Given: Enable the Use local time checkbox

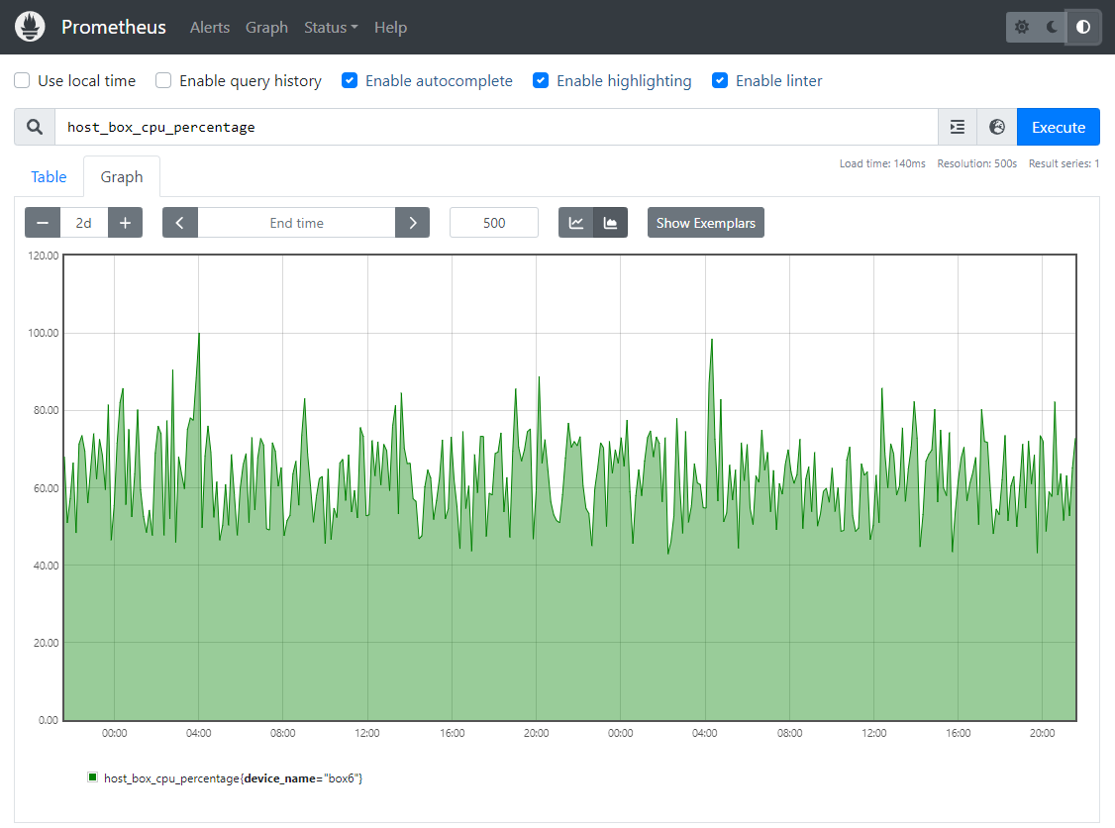Looking at the screenshot, I should [x=21, y=80].
